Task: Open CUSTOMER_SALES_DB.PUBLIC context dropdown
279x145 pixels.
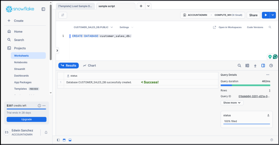Action: point(93,27)
